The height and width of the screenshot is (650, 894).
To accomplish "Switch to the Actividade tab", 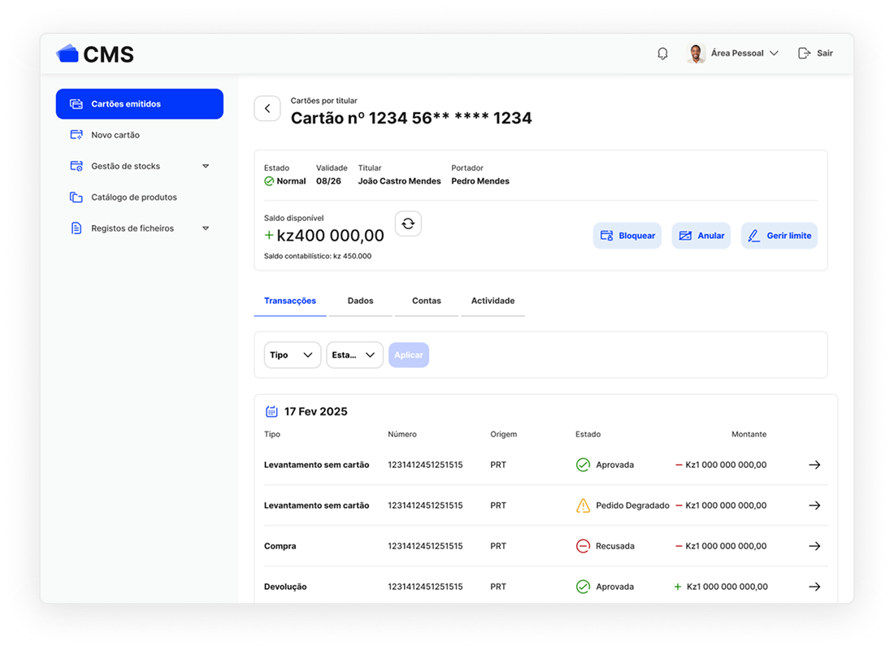I will pos(493,301).
